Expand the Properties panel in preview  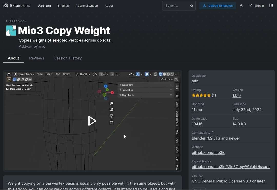click(146, 90)
